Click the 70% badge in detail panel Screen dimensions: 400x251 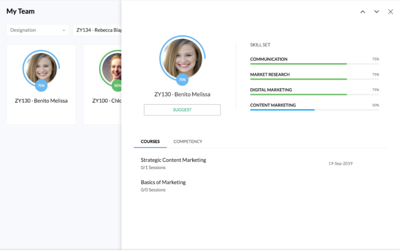(x=182, y=79)
